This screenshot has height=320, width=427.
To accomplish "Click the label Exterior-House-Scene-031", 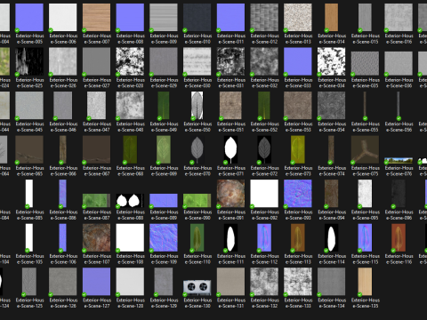I will (x=231, y=83).
